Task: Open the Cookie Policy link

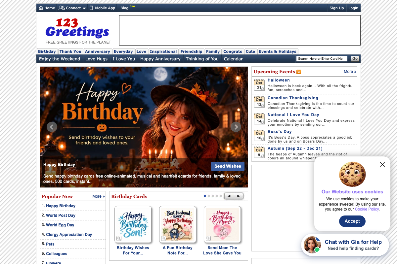Action: click(367, 209)
